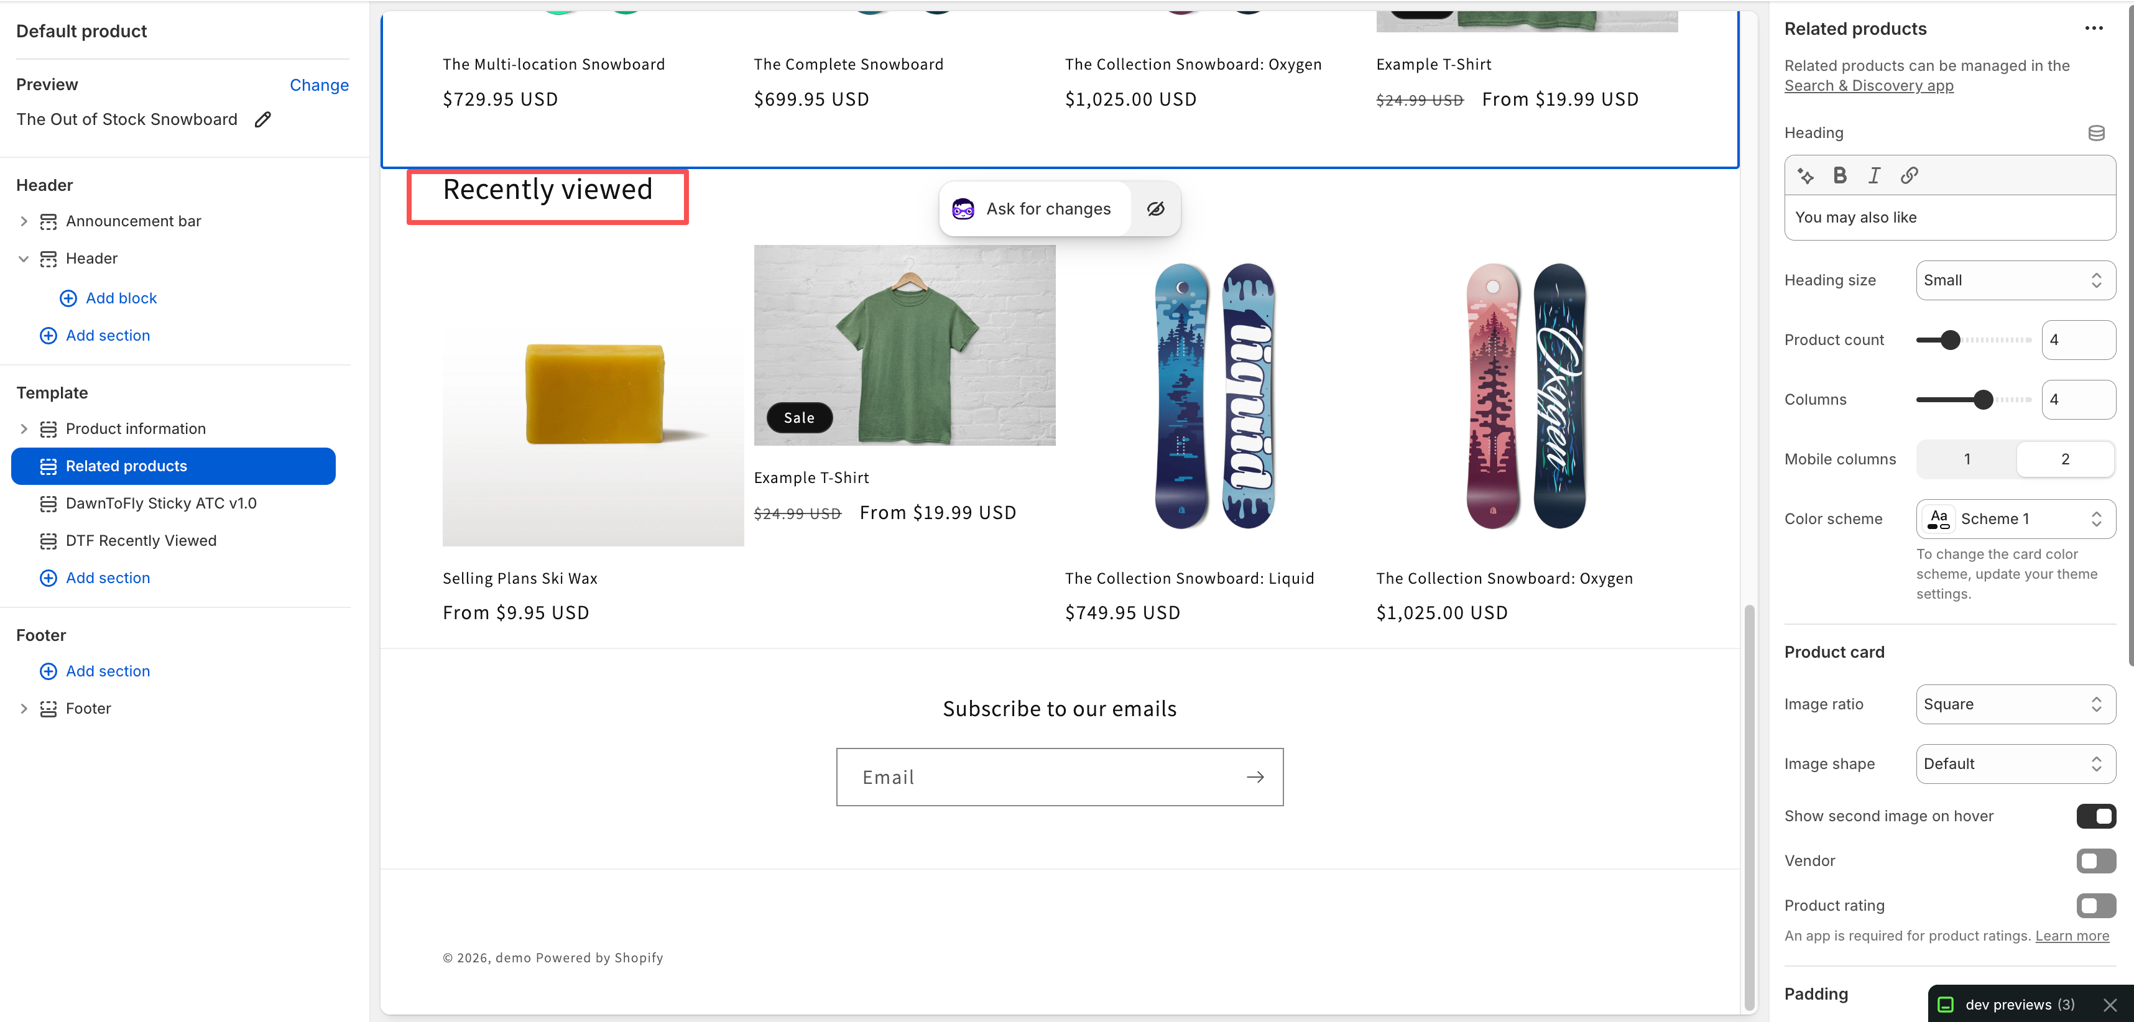Click the Bold formatting icon in Heading editor
Image resolution: width=2134 pixels, height=1022 pixels.
1840,175
